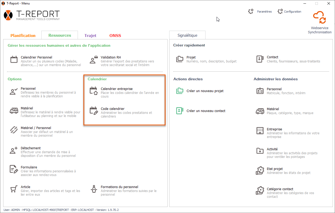Image resolution: width=335 pixels, height=213 pixels.
Task: Click Créer un nouveau contact
Action: (x=206, y=111)
